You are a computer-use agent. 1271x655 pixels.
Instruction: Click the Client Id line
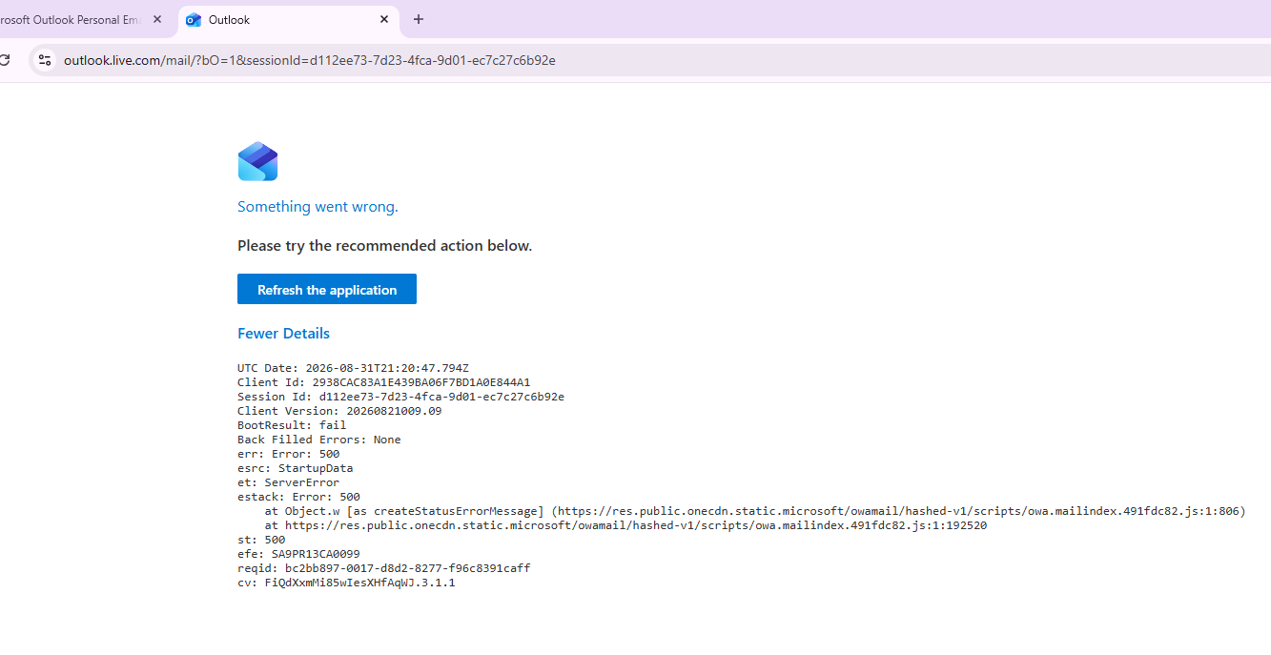tap(383, 382)
